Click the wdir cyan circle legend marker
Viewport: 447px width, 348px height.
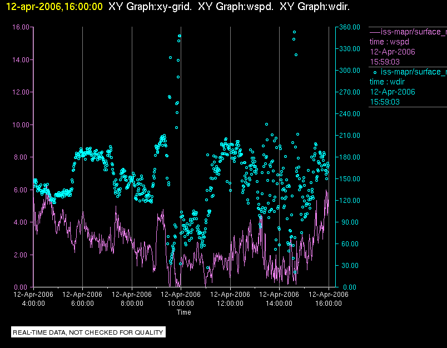[x=375, y=72]
